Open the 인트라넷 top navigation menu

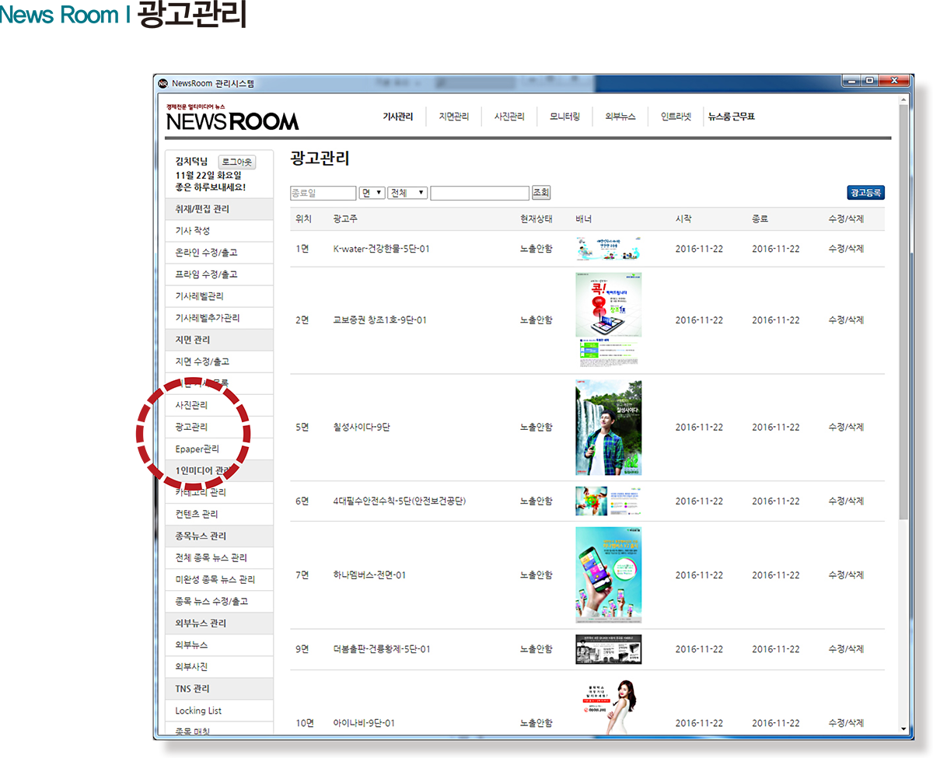[x=676, y=117]
